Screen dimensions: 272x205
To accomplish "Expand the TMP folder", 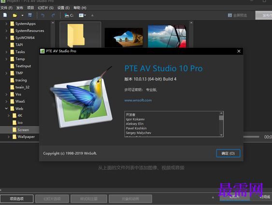I will pos(6,73).
